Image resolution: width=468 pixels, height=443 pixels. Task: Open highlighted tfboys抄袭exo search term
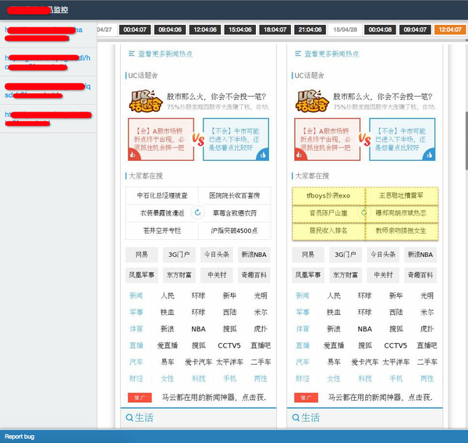[328, 196]
